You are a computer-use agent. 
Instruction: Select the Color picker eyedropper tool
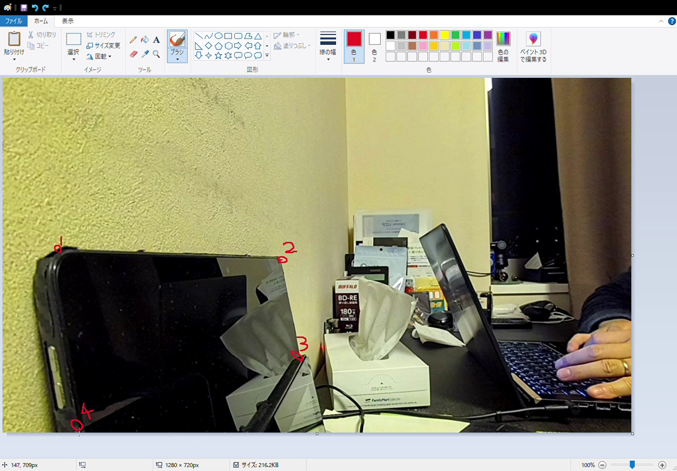pyautogui.click(x=145, y=54)
